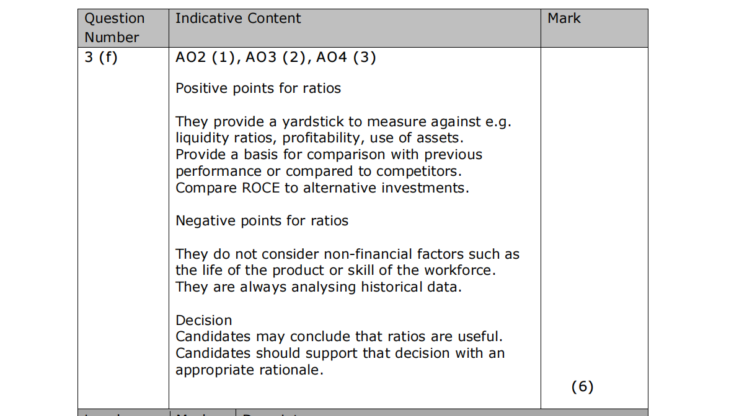The height and width of the screenshot is (416, 734).
Task: Click "Provide a basis for comparison" line
Action: (x=329, y=154)
